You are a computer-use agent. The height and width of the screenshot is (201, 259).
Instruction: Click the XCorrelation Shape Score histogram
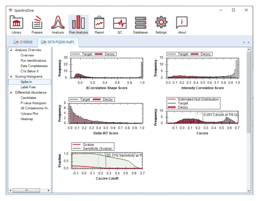(x=107, y=68)
